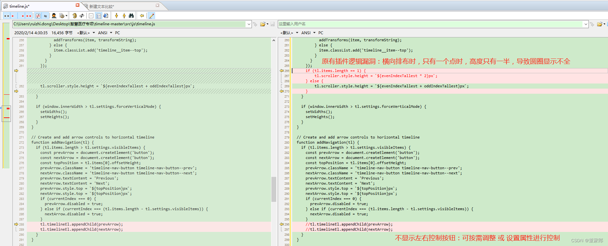Click right line '//tl.timelineEl.appendChild(nextArrow);'

pyautogui.click(x=349, y=229)
